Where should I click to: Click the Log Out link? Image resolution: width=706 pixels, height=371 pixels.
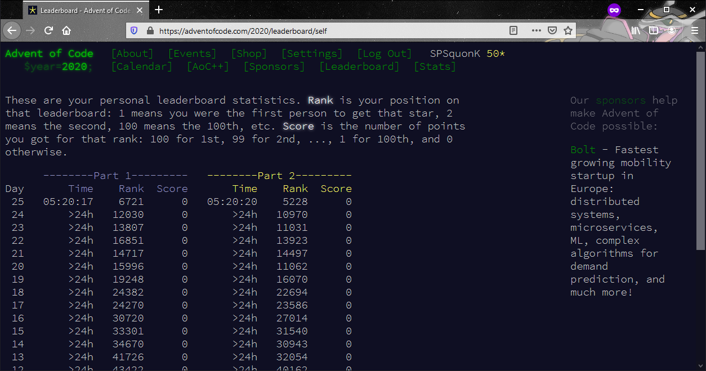coord(386,53)
